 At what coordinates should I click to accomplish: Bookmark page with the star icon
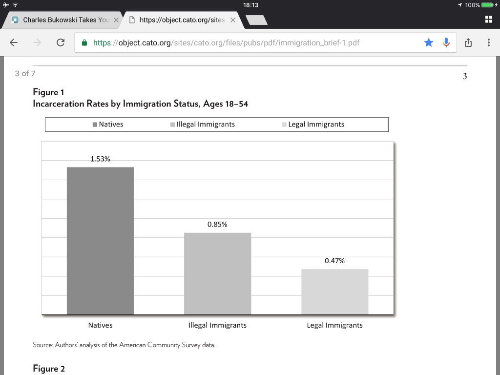[x=429, y=42]
